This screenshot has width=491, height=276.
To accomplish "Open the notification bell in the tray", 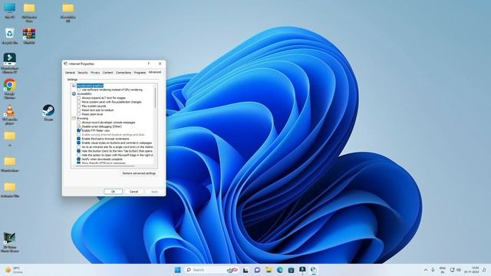I will coord(484,270).
